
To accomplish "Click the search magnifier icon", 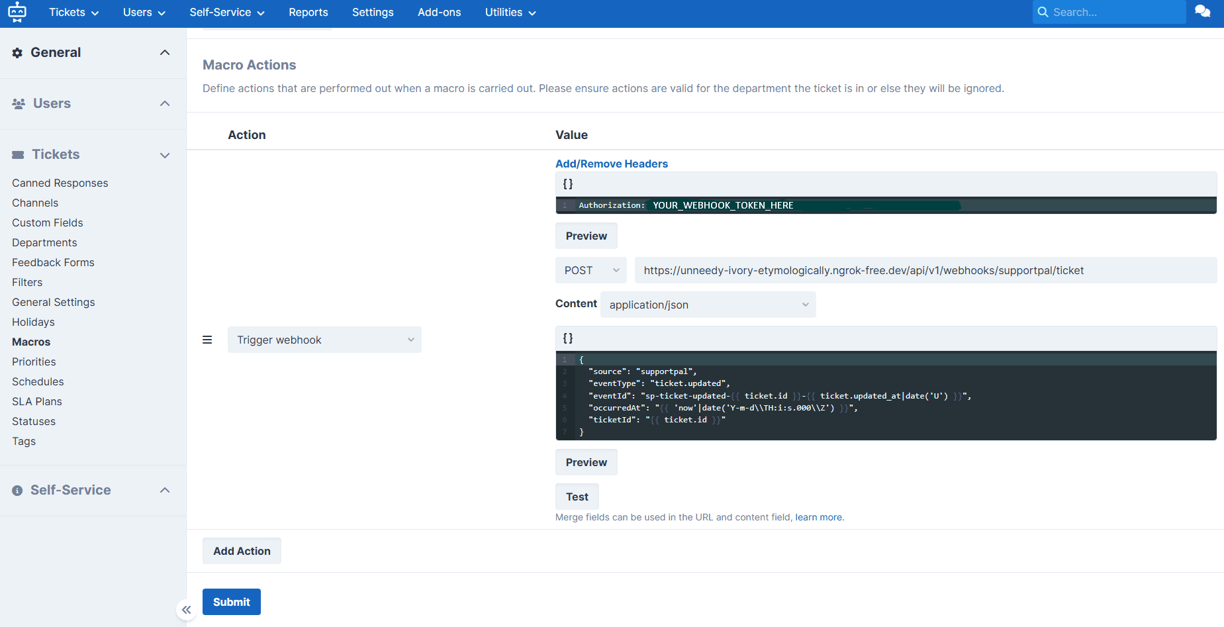I will pyautogui.click(x=1043, y=12).
